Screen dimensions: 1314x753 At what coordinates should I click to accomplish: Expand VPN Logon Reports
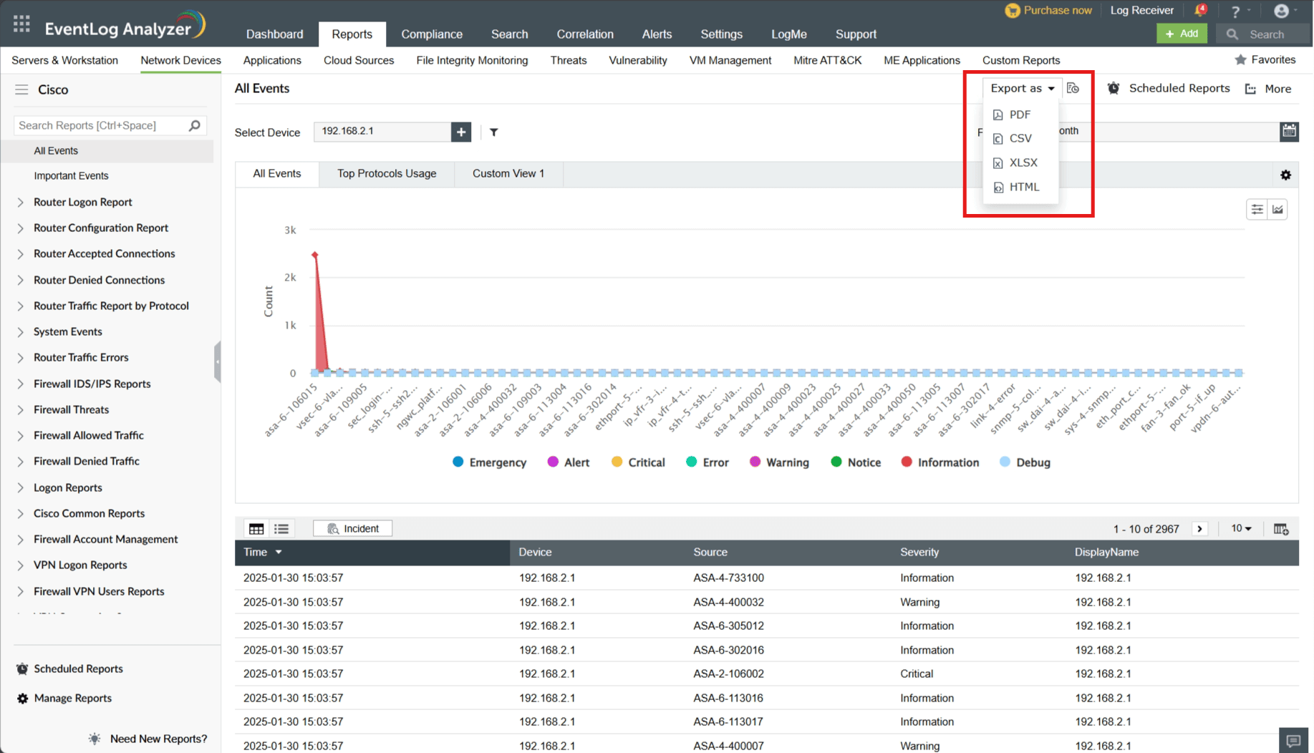(20, 565)
